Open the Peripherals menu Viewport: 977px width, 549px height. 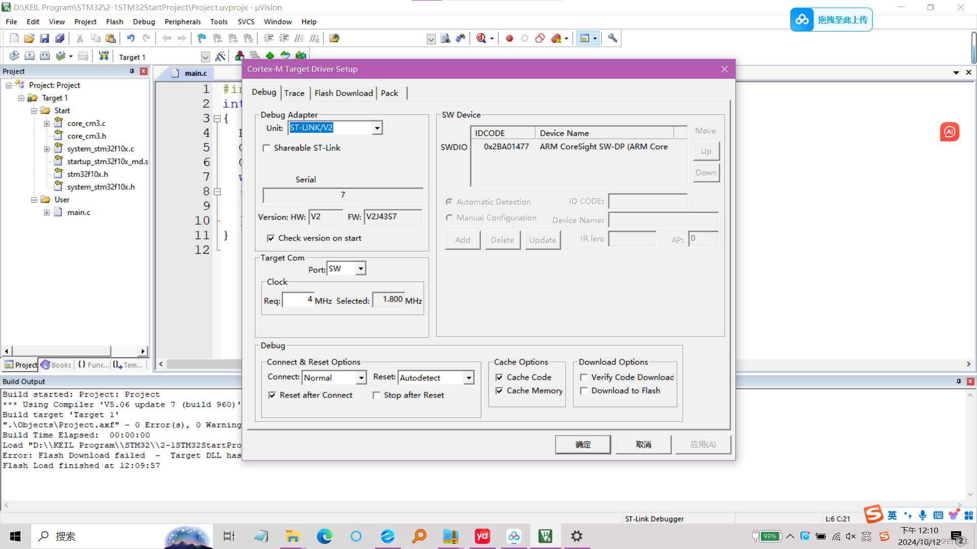(x=182, y=22)
